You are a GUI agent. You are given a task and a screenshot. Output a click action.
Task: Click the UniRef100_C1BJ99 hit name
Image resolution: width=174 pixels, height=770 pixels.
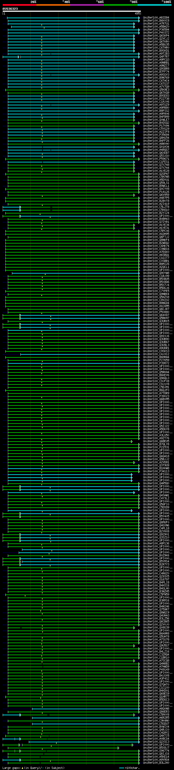156,276
